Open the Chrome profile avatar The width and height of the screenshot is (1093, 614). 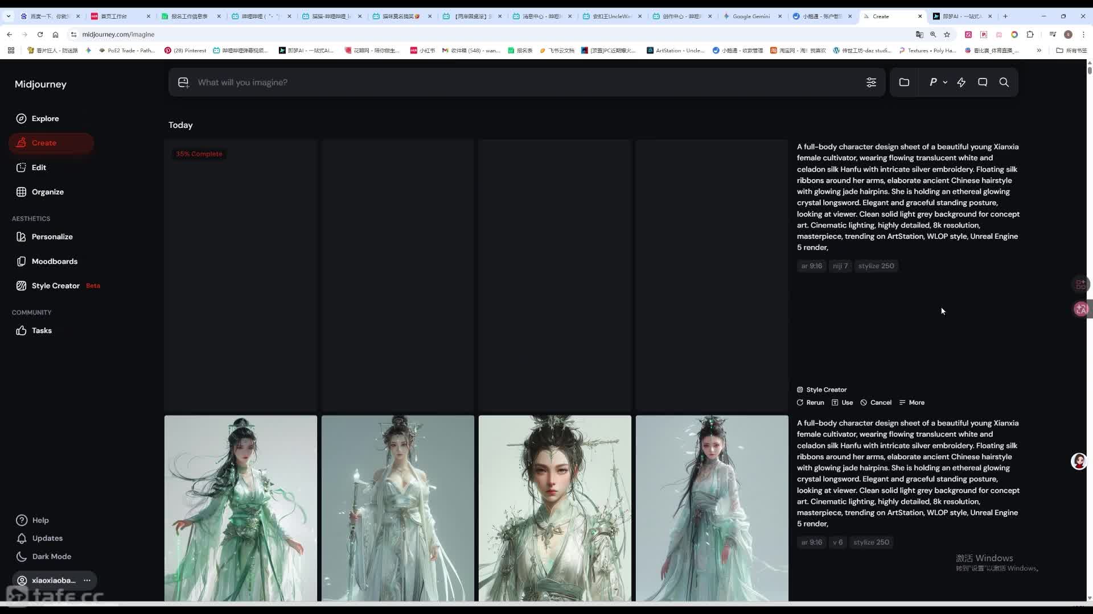pos(1068,35)
